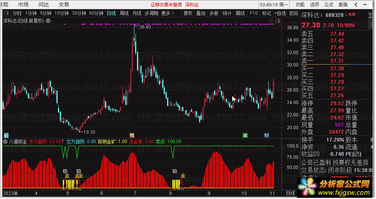Click the 减 marker on chart
Viewport: 376px width, 199px height.
tap(245, 136)
